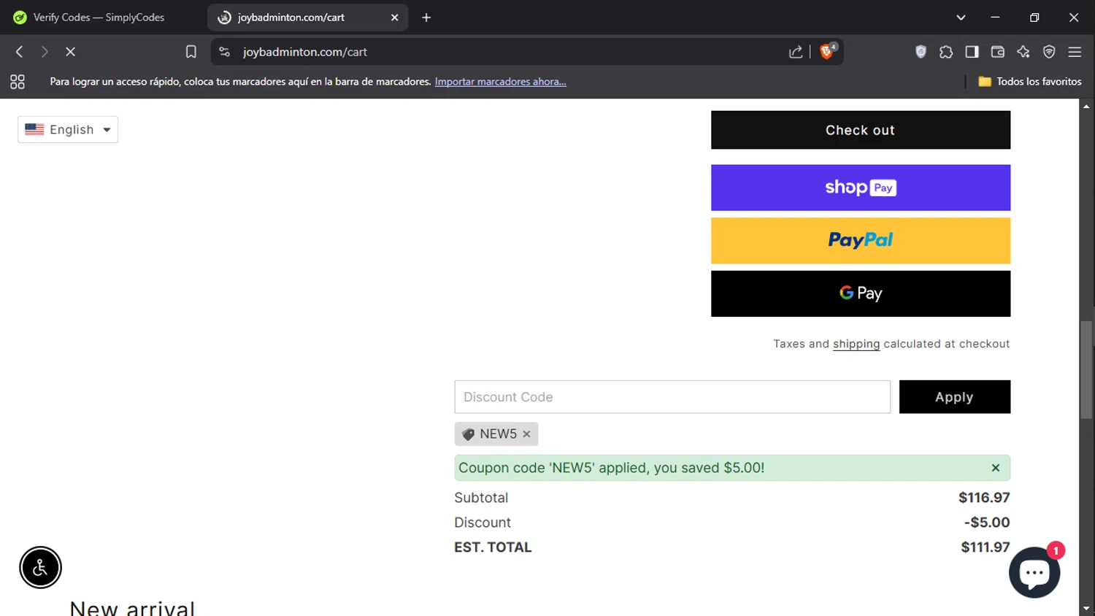Image resolution: width=1095 pixels, height=616 pixels.
Task: Click the Discount label in the totals
Action: (483, 523)
